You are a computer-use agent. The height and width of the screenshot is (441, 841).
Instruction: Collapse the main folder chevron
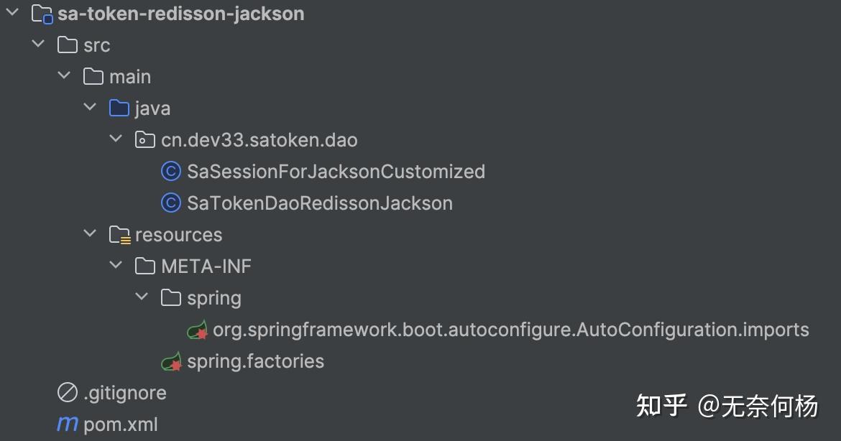64,76
